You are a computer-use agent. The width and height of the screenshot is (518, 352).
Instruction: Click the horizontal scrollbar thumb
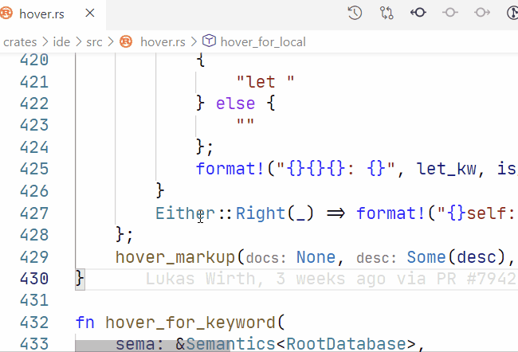[x=151, y=346]
